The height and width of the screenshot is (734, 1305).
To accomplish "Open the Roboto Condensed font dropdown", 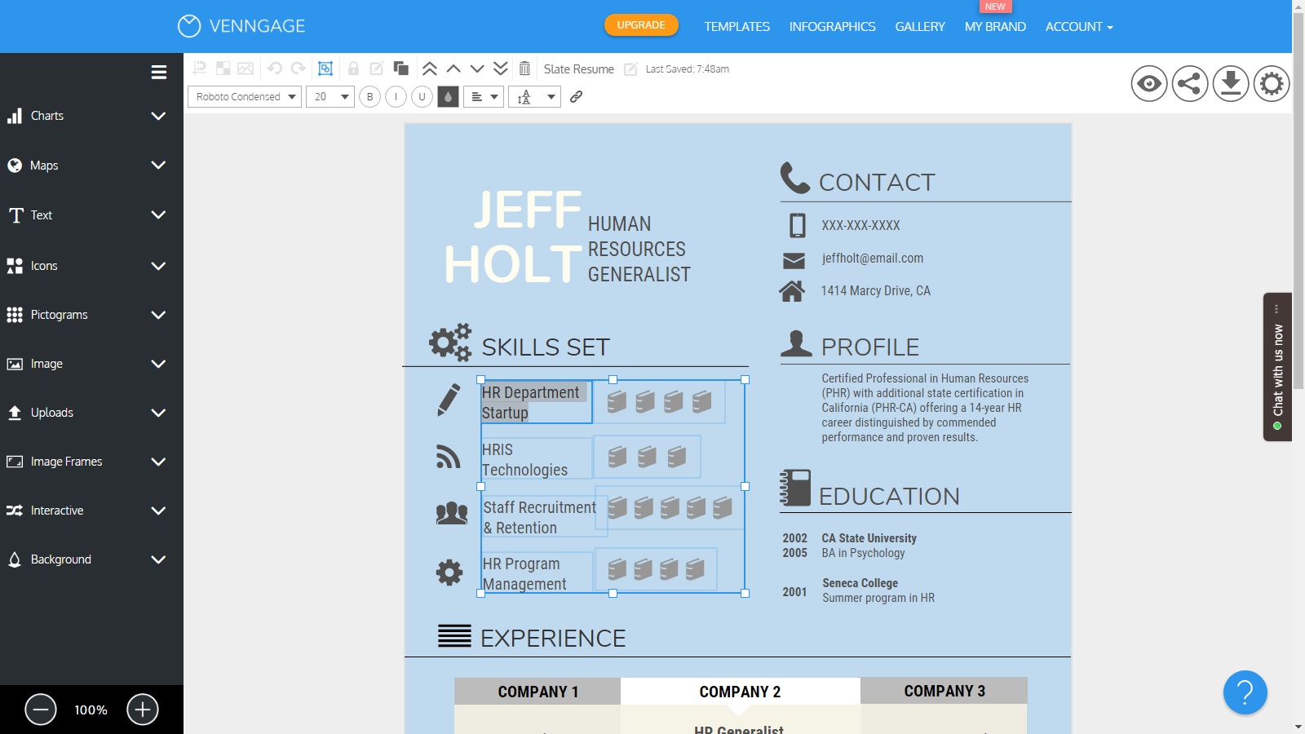I will point(245,97).
